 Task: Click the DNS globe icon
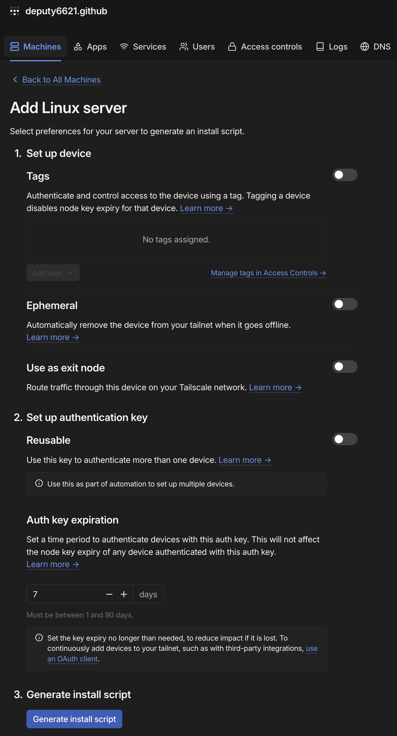(365, 47)
